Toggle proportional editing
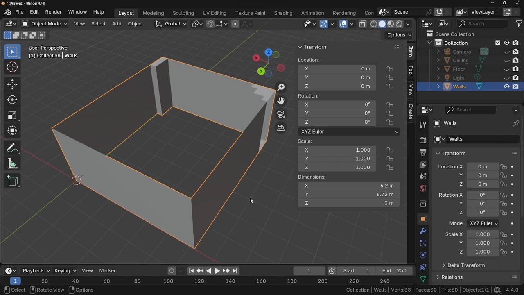The image size is (524, 295). click(235, 24)
